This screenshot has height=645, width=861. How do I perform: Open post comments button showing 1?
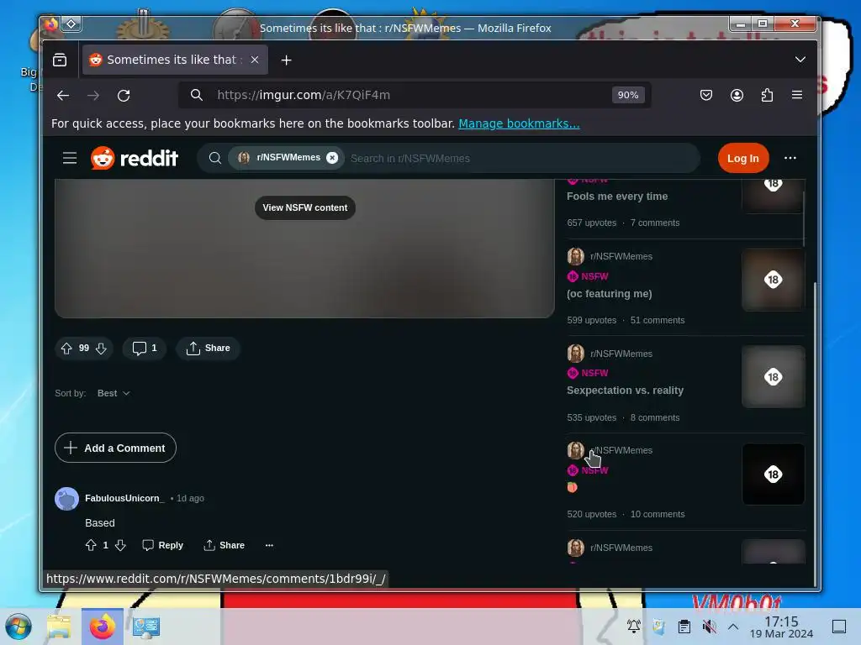(x=145, y=349)
